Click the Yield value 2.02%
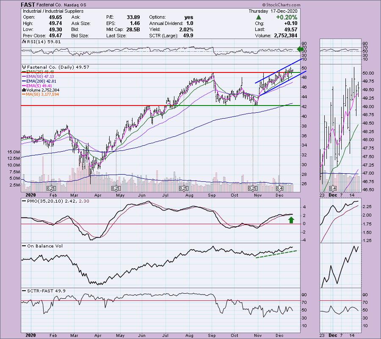The height and width of the screenshot is (339, 381). tap(186, 29)
